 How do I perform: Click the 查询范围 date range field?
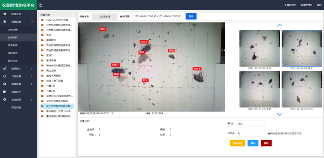tap(157, 16)
